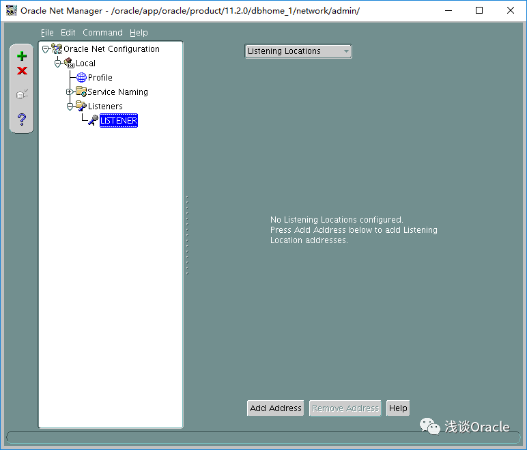
Task: Click the Help button at bottom
Action: [x=398, y=408]
